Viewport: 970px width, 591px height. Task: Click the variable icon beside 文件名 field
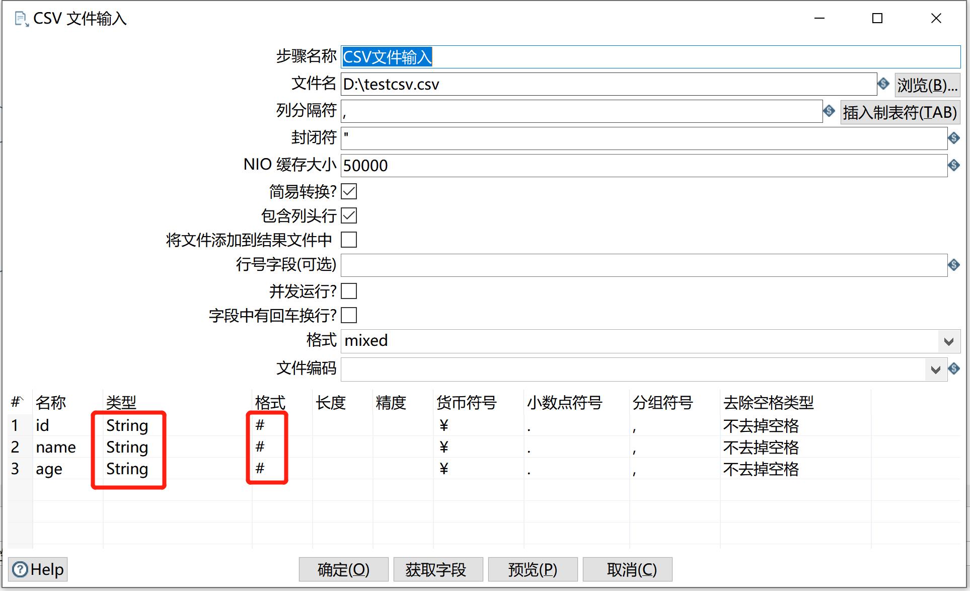[883, 84]
